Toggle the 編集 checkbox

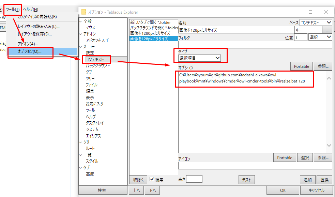point(152,179)
